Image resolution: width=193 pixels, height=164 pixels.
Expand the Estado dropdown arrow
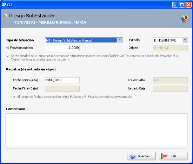pos(185,40)
